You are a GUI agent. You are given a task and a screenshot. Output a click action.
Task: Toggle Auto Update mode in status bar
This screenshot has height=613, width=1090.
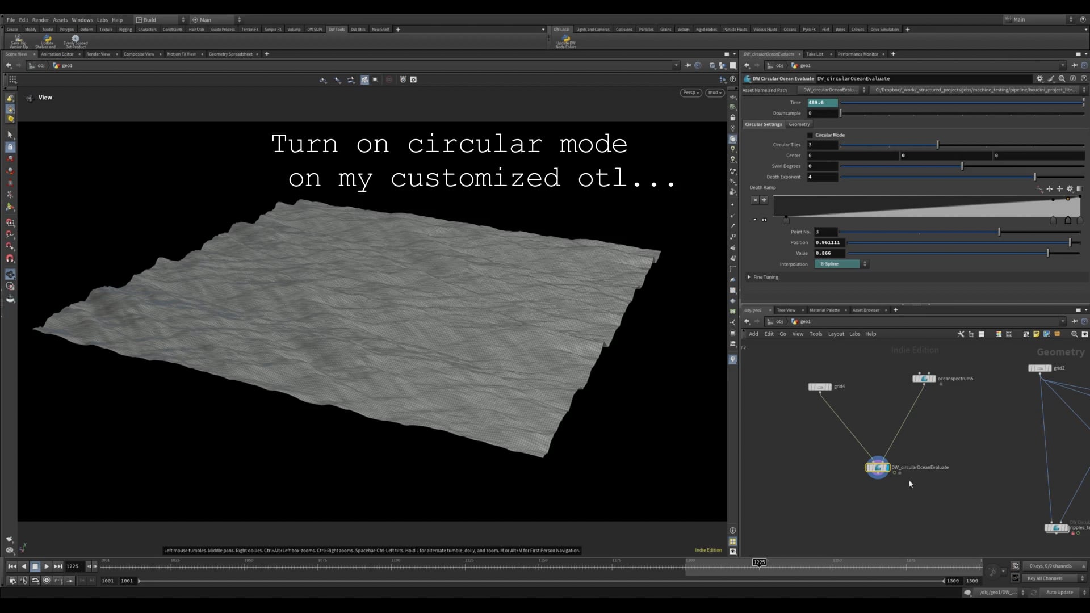tap(1059, 593)
